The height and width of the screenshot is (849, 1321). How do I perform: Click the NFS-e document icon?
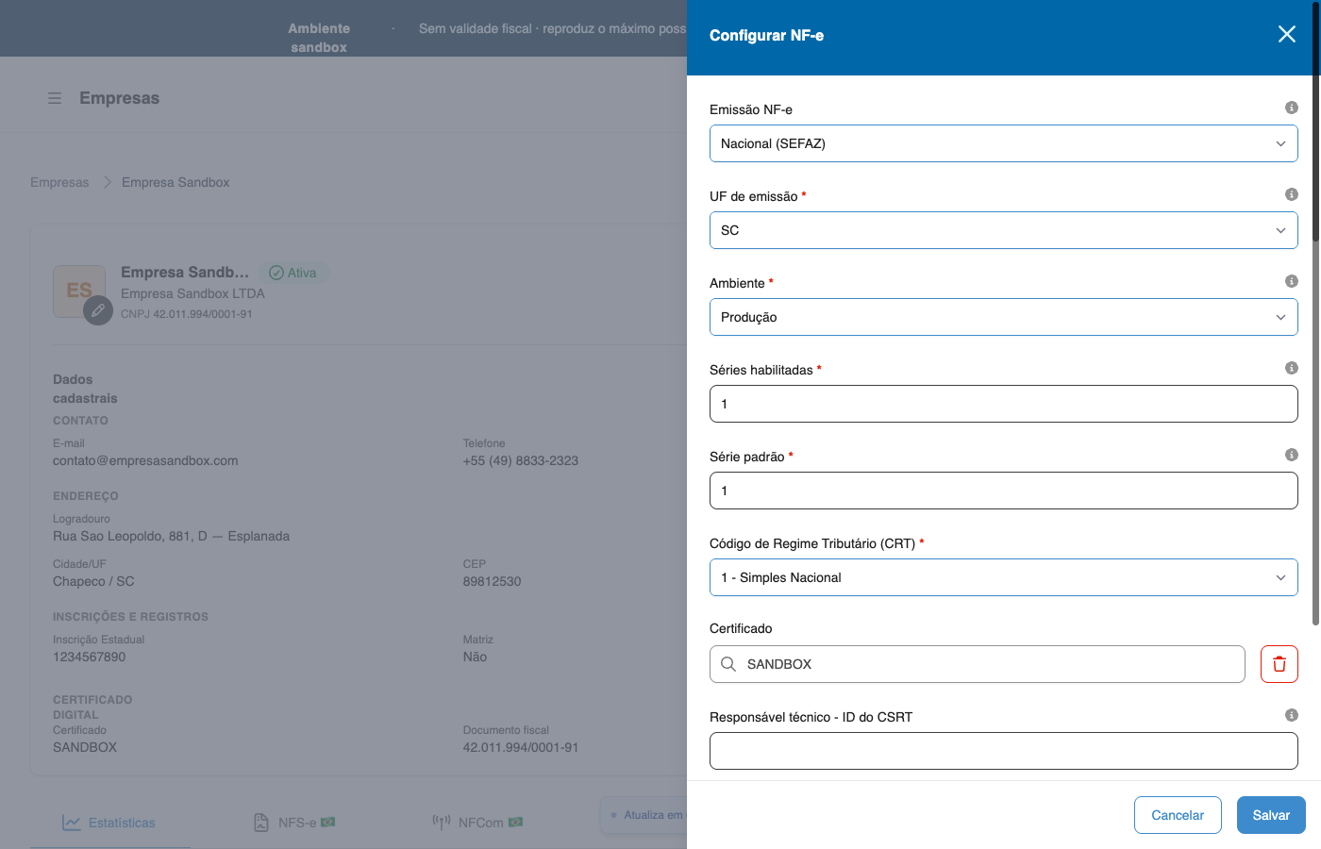pyautogui.click(x=261, y=823)
